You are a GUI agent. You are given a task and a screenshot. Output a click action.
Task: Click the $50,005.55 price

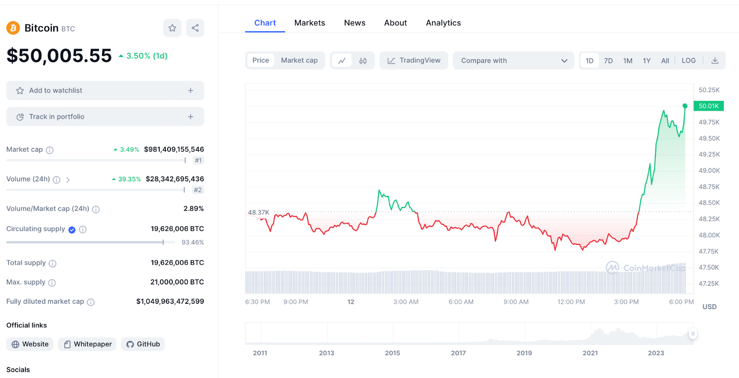59,56
